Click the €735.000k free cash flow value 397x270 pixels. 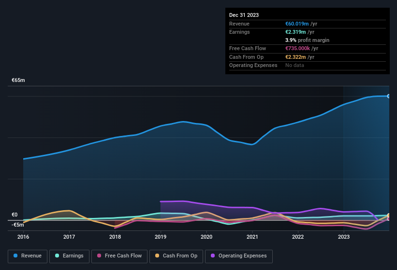click(297, 48)
